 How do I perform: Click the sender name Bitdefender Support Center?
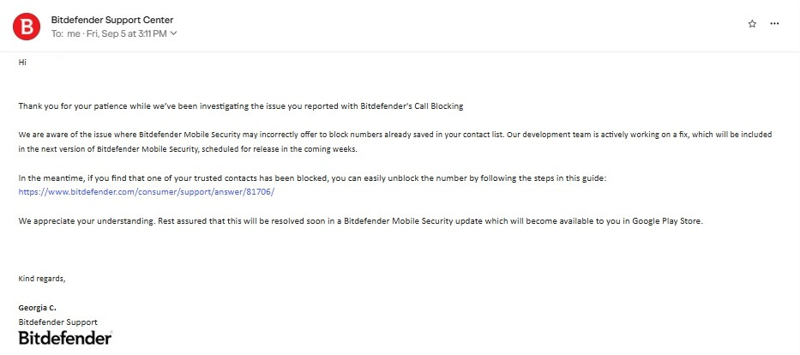112,20
